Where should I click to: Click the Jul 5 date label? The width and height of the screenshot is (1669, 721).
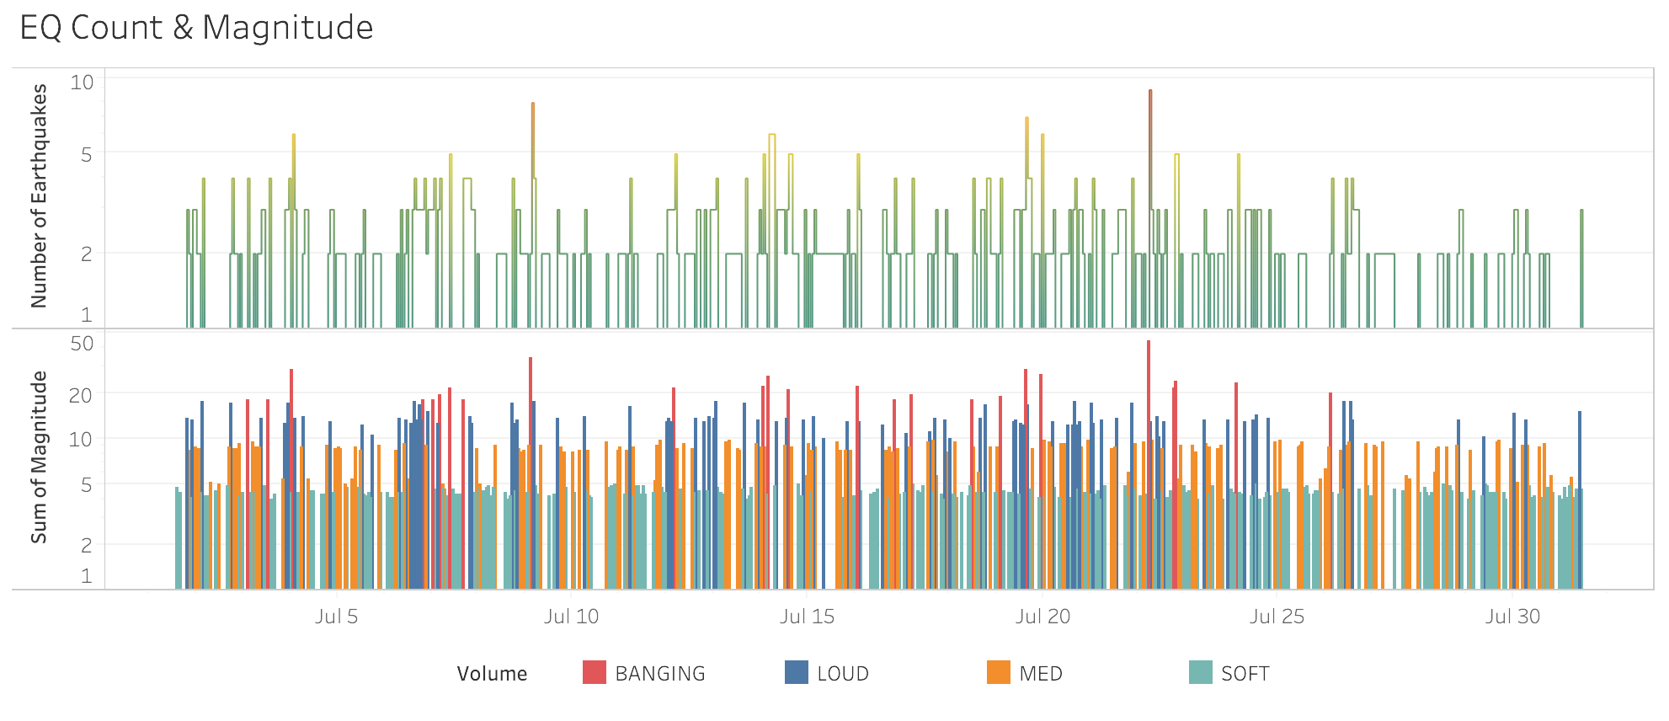(x=336, y=617)
